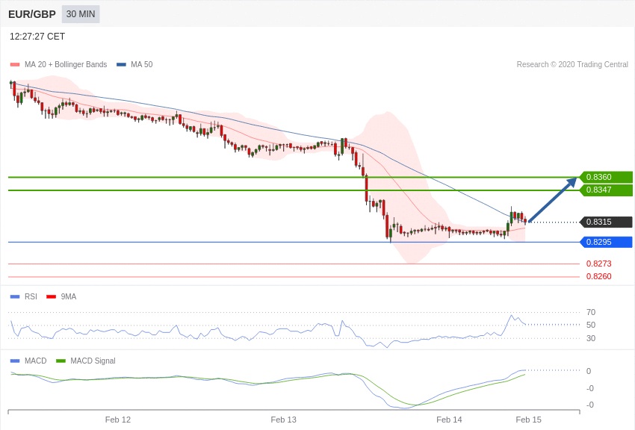Click the blue MACD legend marker
The width and height of the screenshot is (635, 430).
click(x=15, y=361)
